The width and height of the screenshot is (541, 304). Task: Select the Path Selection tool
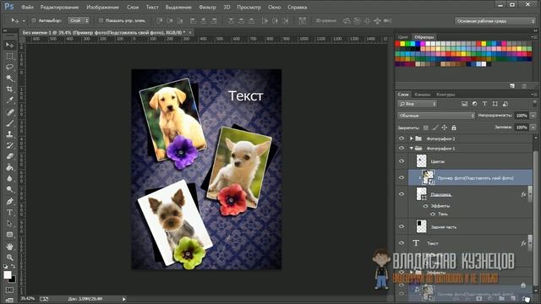9,223
